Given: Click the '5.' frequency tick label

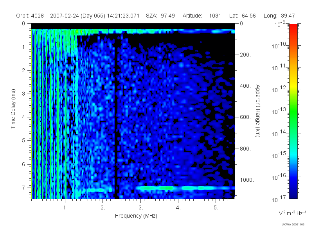Looking at the screenshot, I should point(216,208).
